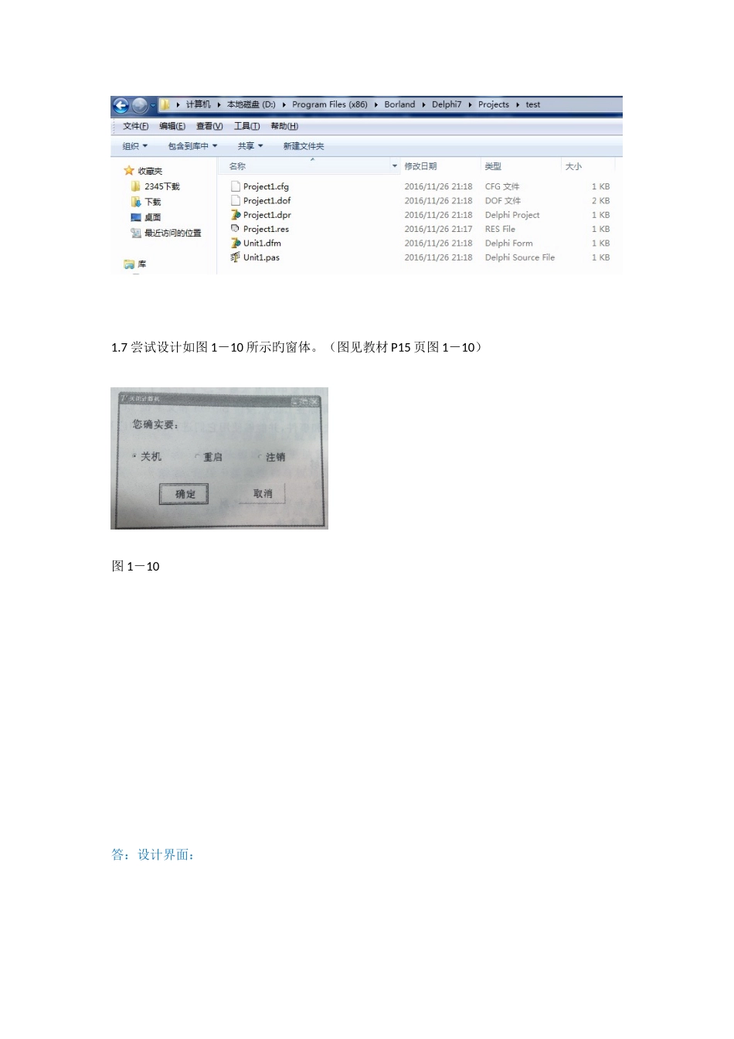Click Delphi7 in the address path

click(x=447, y=105)
